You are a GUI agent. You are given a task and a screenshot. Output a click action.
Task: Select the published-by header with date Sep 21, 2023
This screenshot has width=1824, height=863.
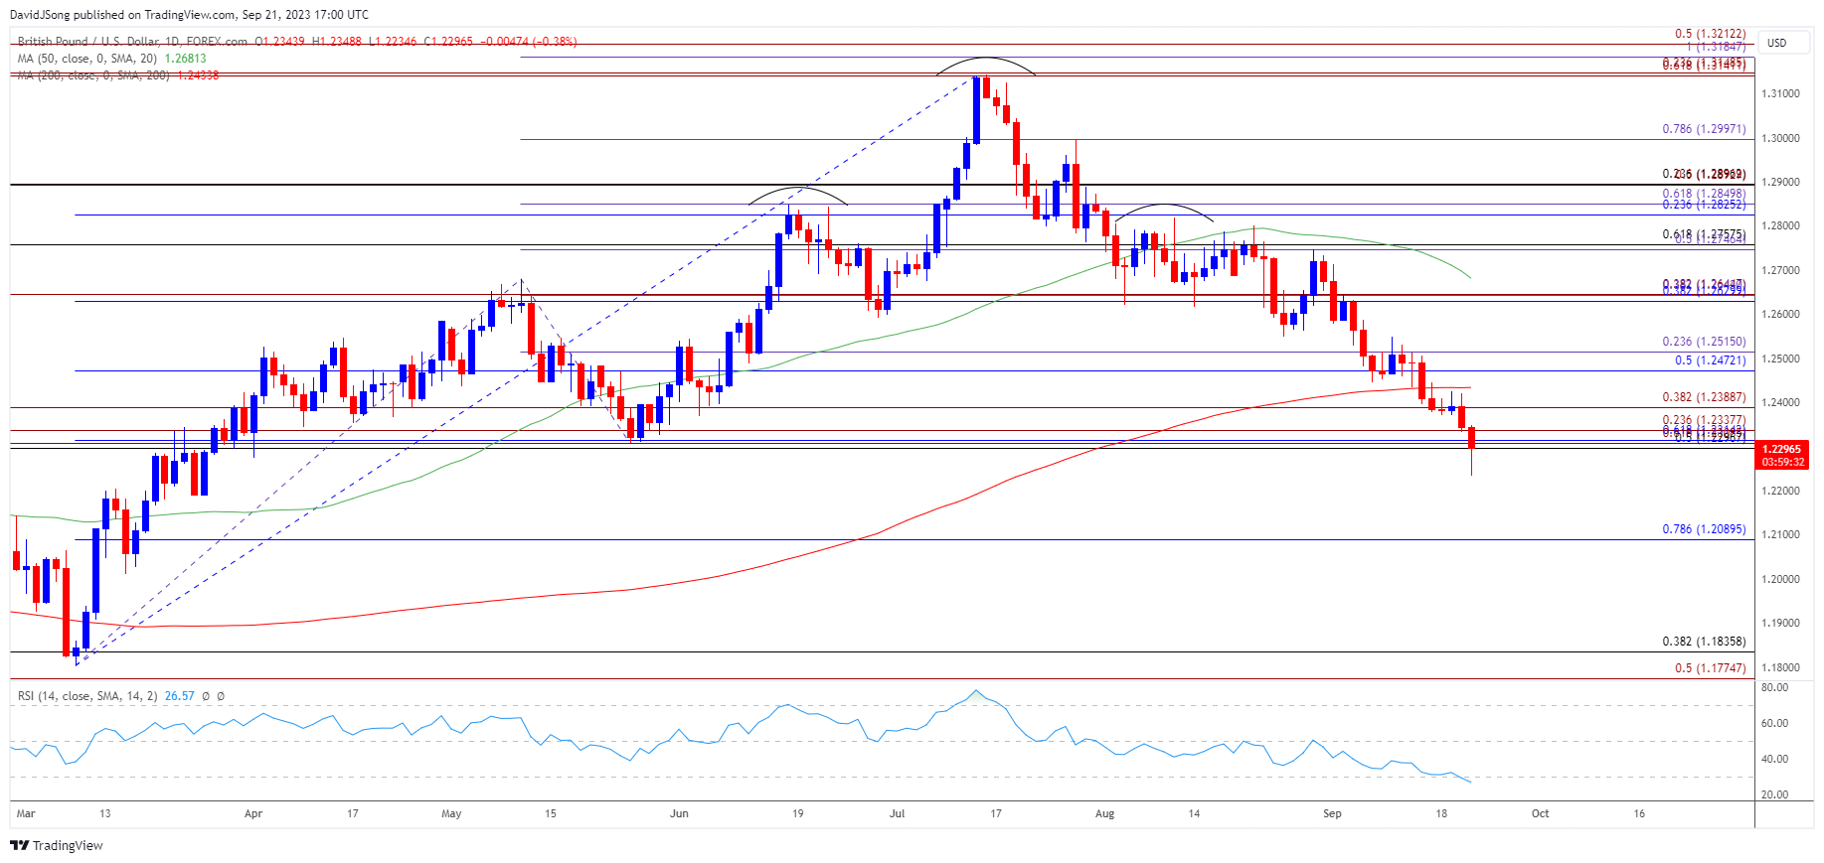(x=190, y=15)
